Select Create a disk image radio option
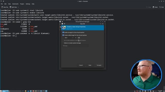Screen dimensions: 165x92 pyautogui.click(x=63, y=35)
